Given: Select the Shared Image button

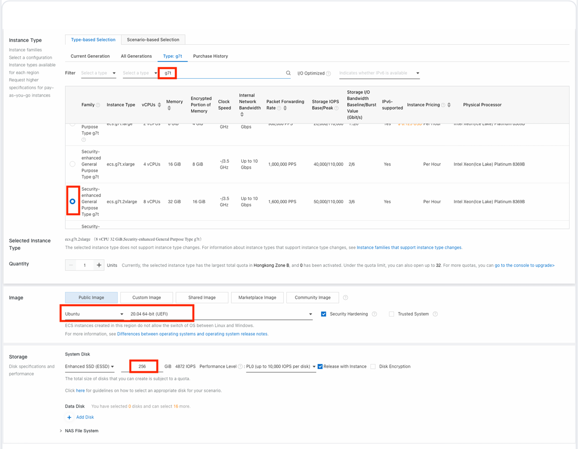Looking at the screenshot, I should click(202, 297).
